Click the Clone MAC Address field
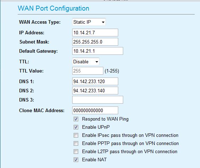This screenshot has height=168, width=200. click(x=95, y=110)
